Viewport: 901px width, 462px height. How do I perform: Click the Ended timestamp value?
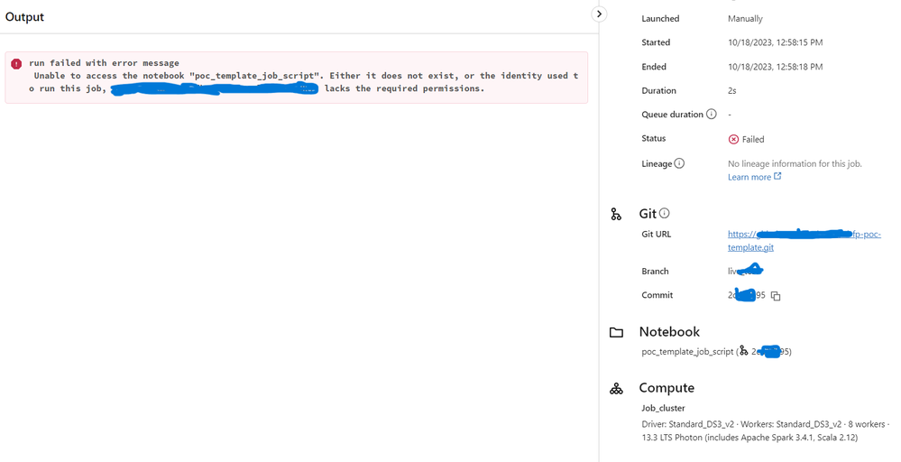(775, 67)
